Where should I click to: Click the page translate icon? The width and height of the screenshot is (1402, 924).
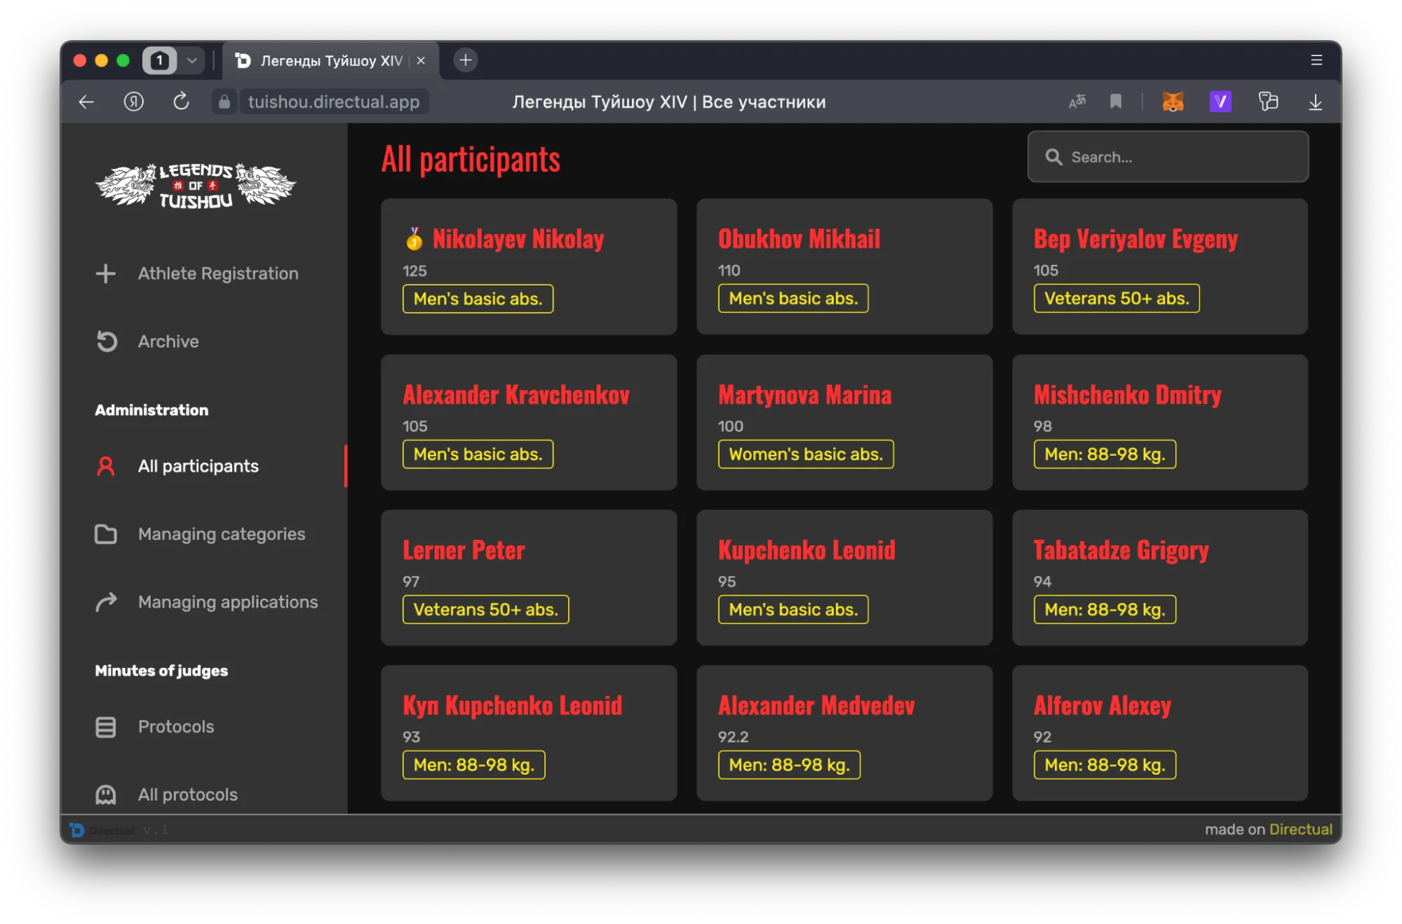1077,102
